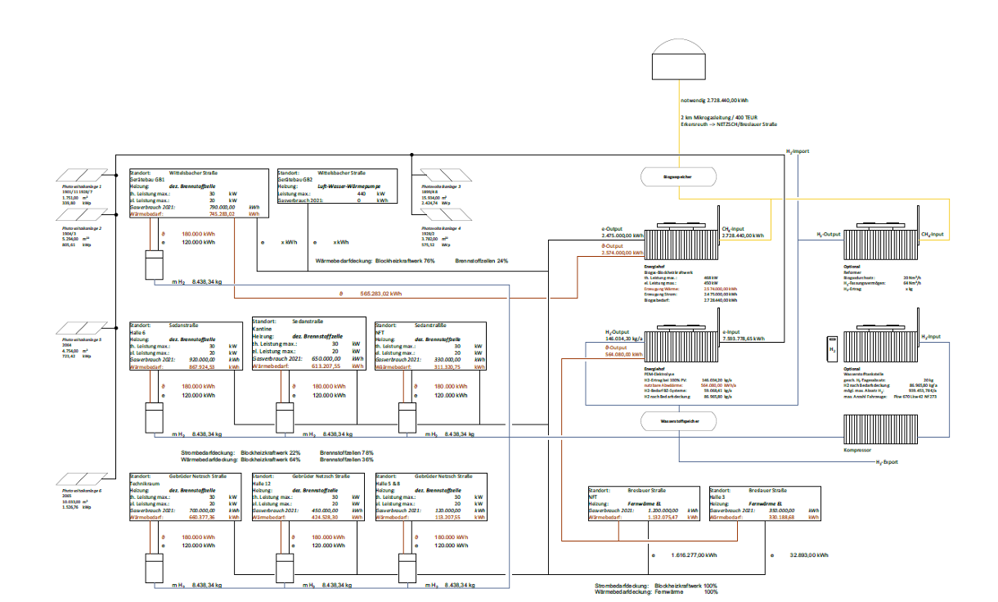The width and height of the screenshot is (998, 602).
Task: Select the '1.616.277,00 kWh' value
Action: pyautogui.click(x=694, y=555)
